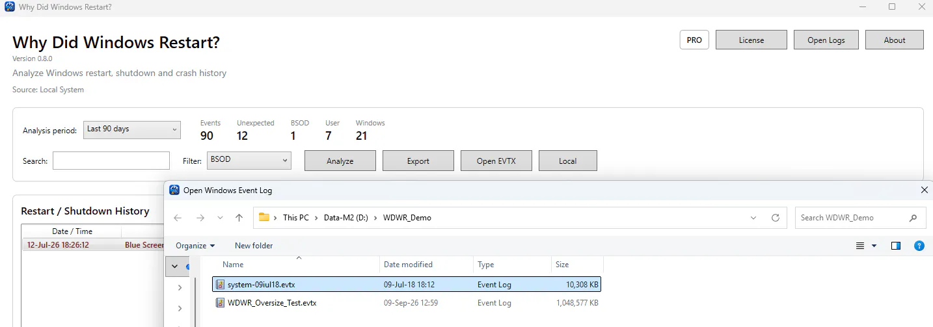Click the system-09iul18.evtx file icon
This screenshot has width=933, height=327.
[x=220, y=284]
